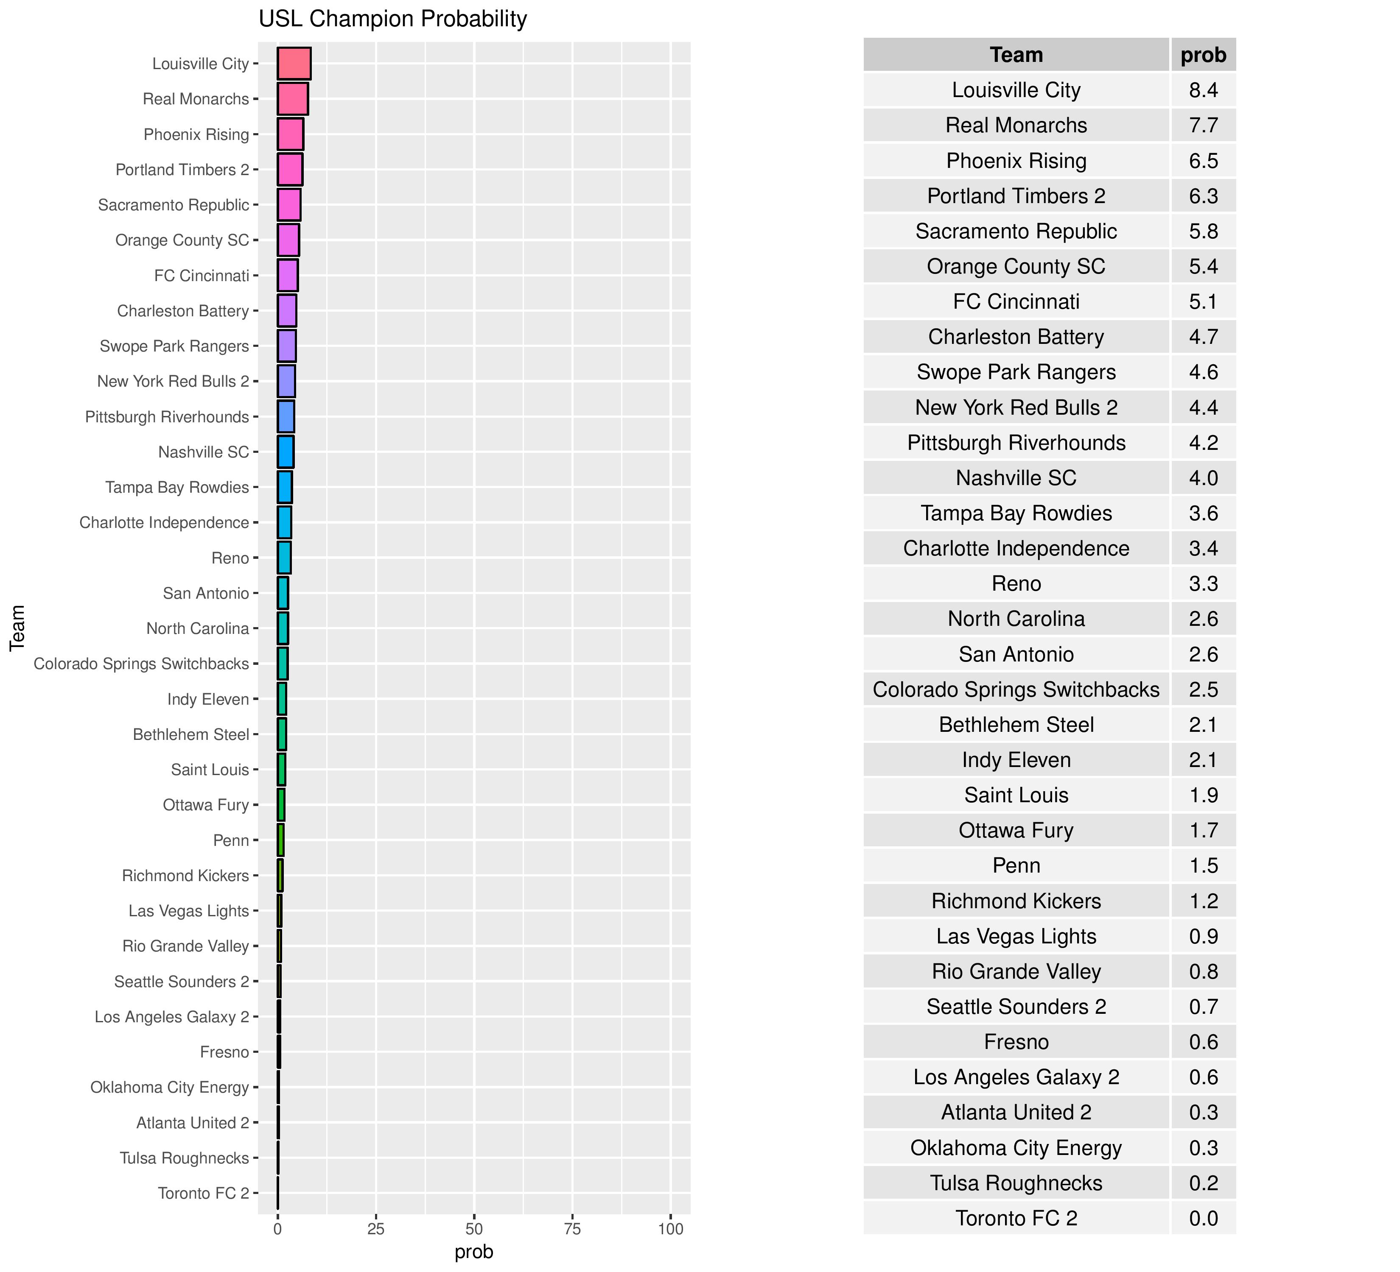Image resolution: width=1400 pixels, height=1272 pixels.
Task: Click the Real Monarchs pink bar
Action: pyautogui.click(x=292, y=99)
